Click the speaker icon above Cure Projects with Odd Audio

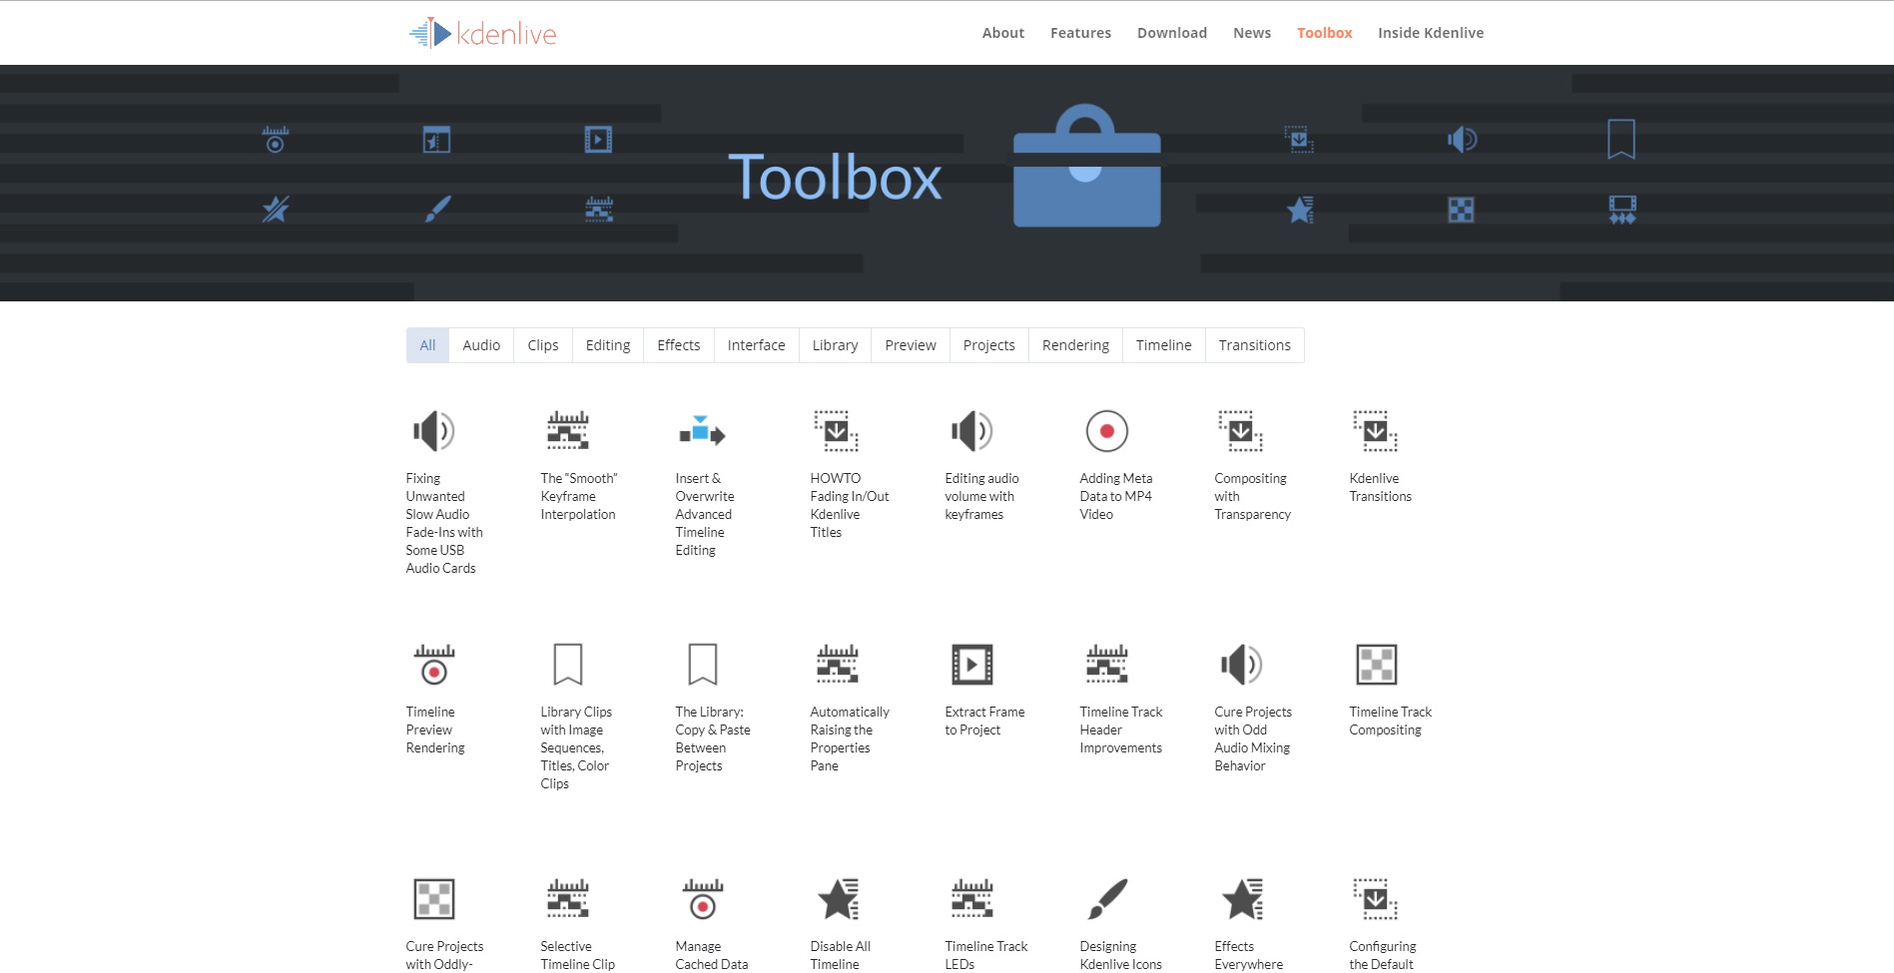(x=1242, y=665)
